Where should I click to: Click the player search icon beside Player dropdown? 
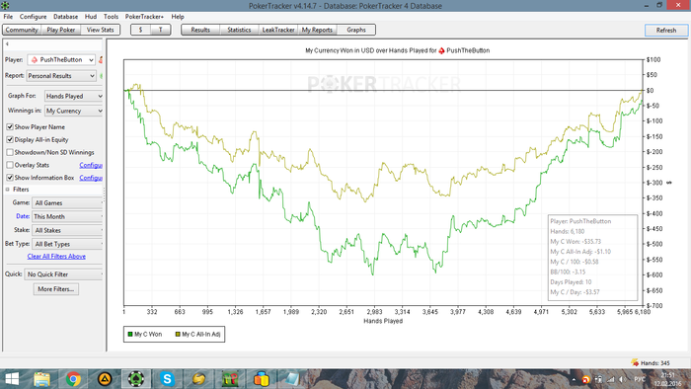tap(101, 59)
